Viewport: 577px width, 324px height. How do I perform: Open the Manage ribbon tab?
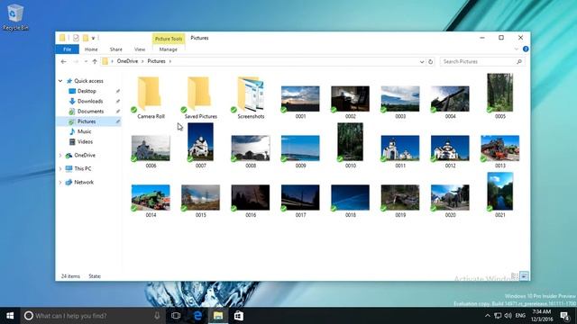tap(169, 49)
